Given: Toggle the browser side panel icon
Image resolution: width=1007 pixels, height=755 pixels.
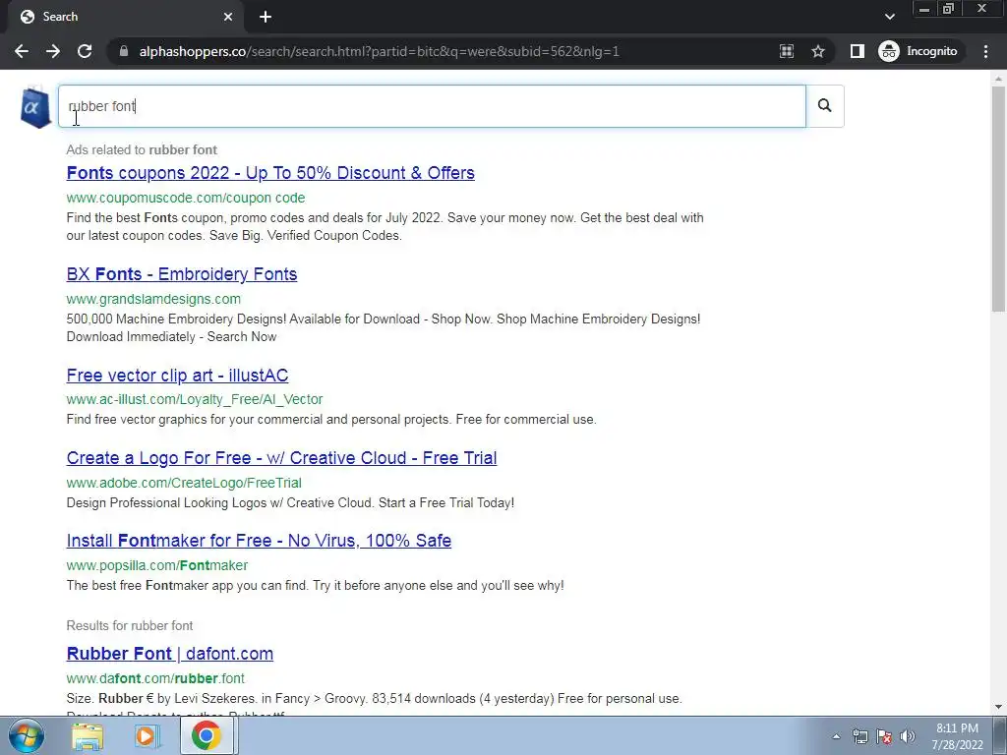Looking at the screenshot, I should pos(858,51).
